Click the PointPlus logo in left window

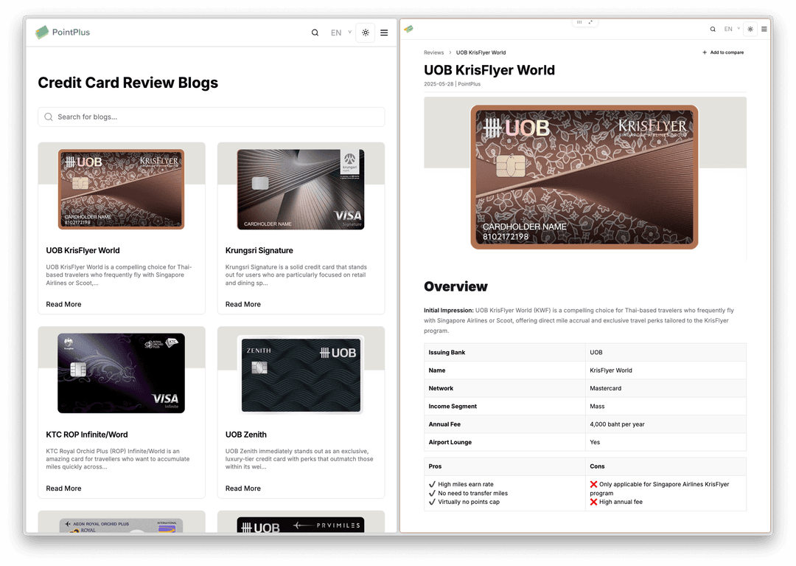click(63, 32)
